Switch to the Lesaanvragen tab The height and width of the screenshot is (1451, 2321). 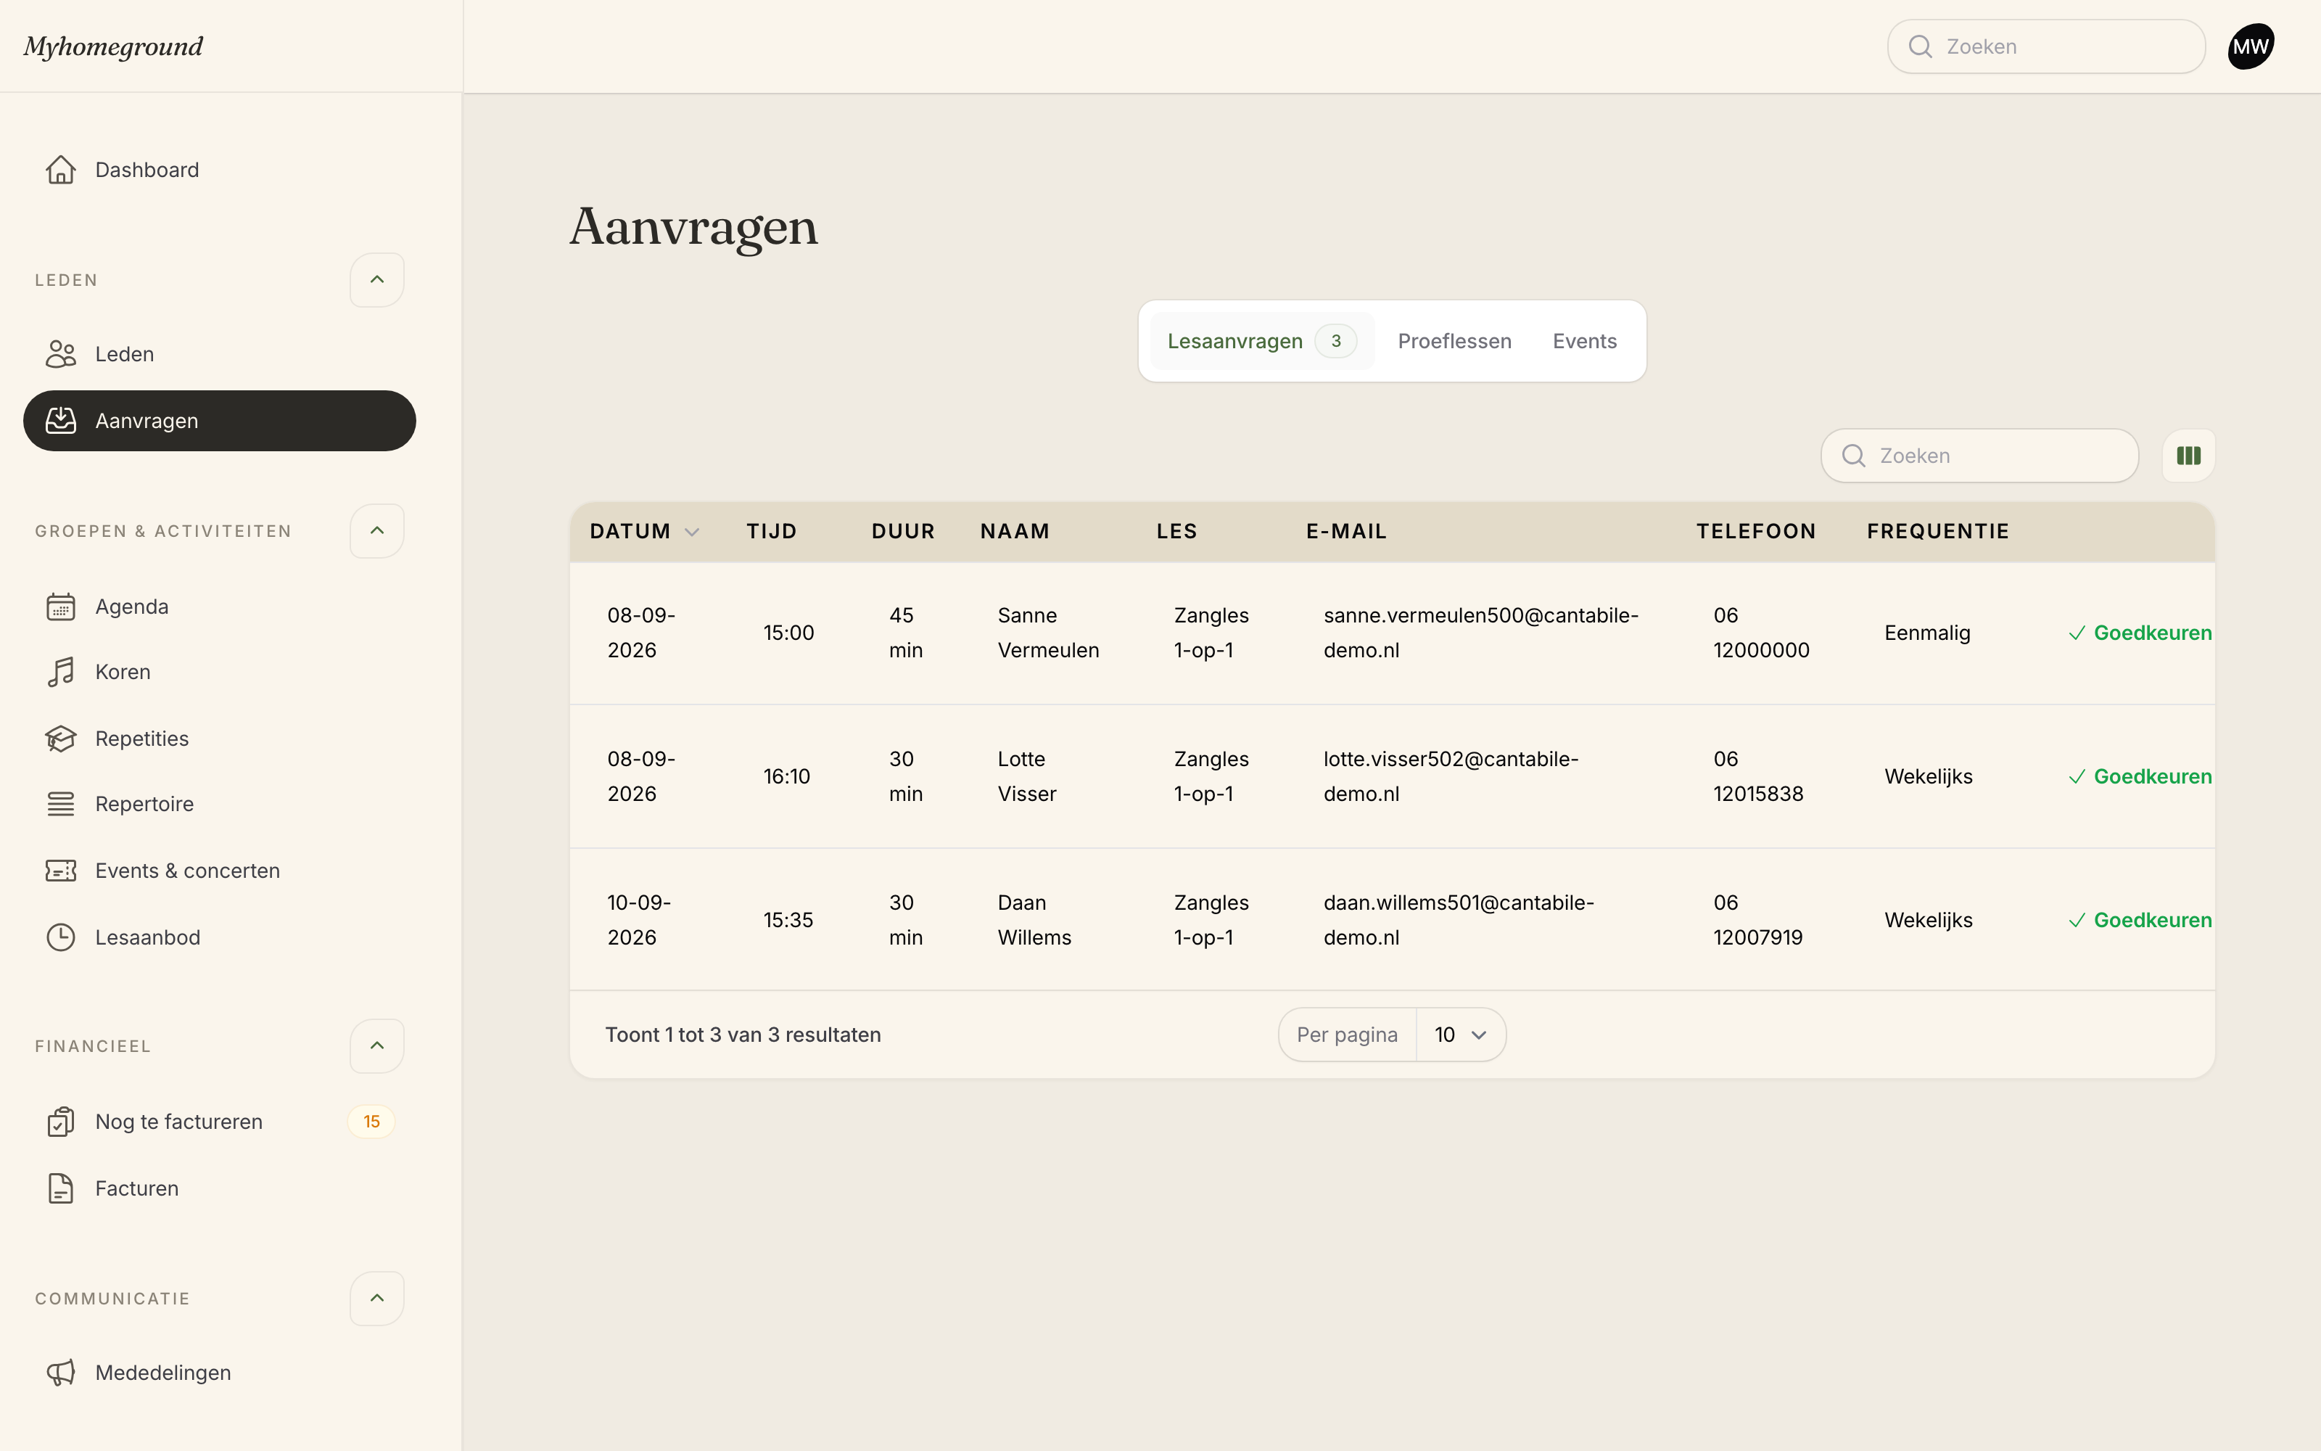tap(1262, 342)
